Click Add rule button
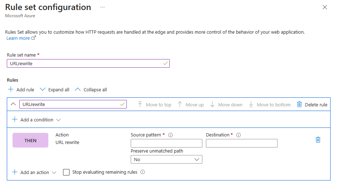 [x=21, y=90]
